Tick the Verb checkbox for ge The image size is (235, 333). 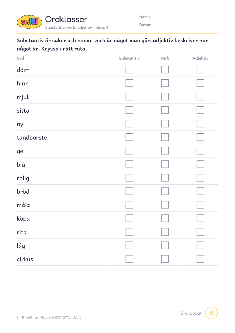(165, 151)
